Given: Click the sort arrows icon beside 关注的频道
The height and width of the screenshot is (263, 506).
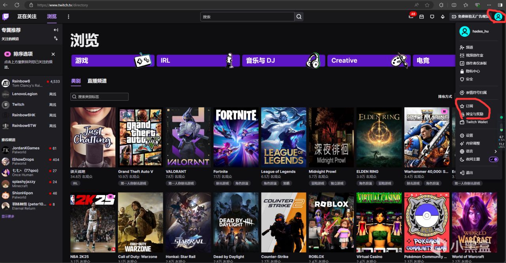Looking at the screenshot, I should 56,38.
